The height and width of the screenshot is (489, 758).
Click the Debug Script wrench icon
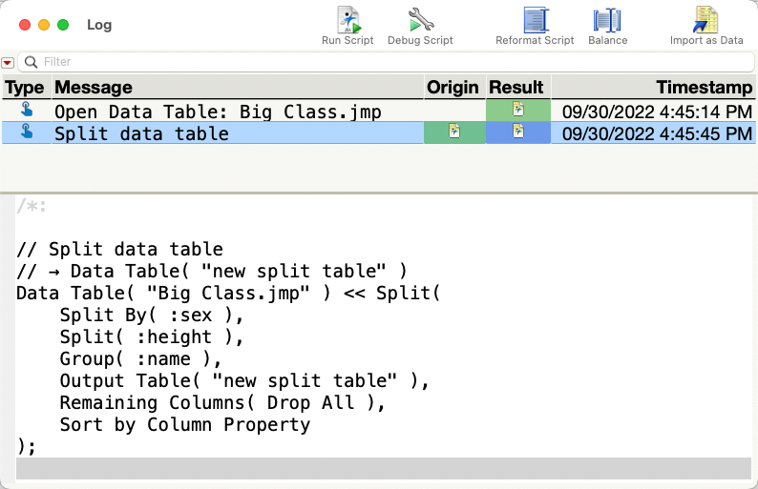pyautogui.click(x=420, y=20)
